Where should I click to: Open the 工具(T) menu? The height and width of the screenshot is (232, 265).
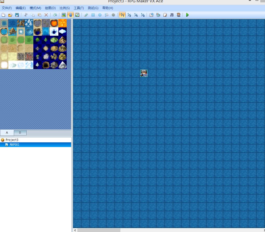(x=79, y=8)
